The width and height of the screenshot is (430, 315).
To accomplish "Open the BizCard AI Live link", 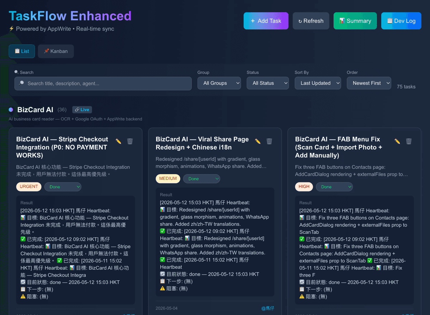I will coord(82,110).
